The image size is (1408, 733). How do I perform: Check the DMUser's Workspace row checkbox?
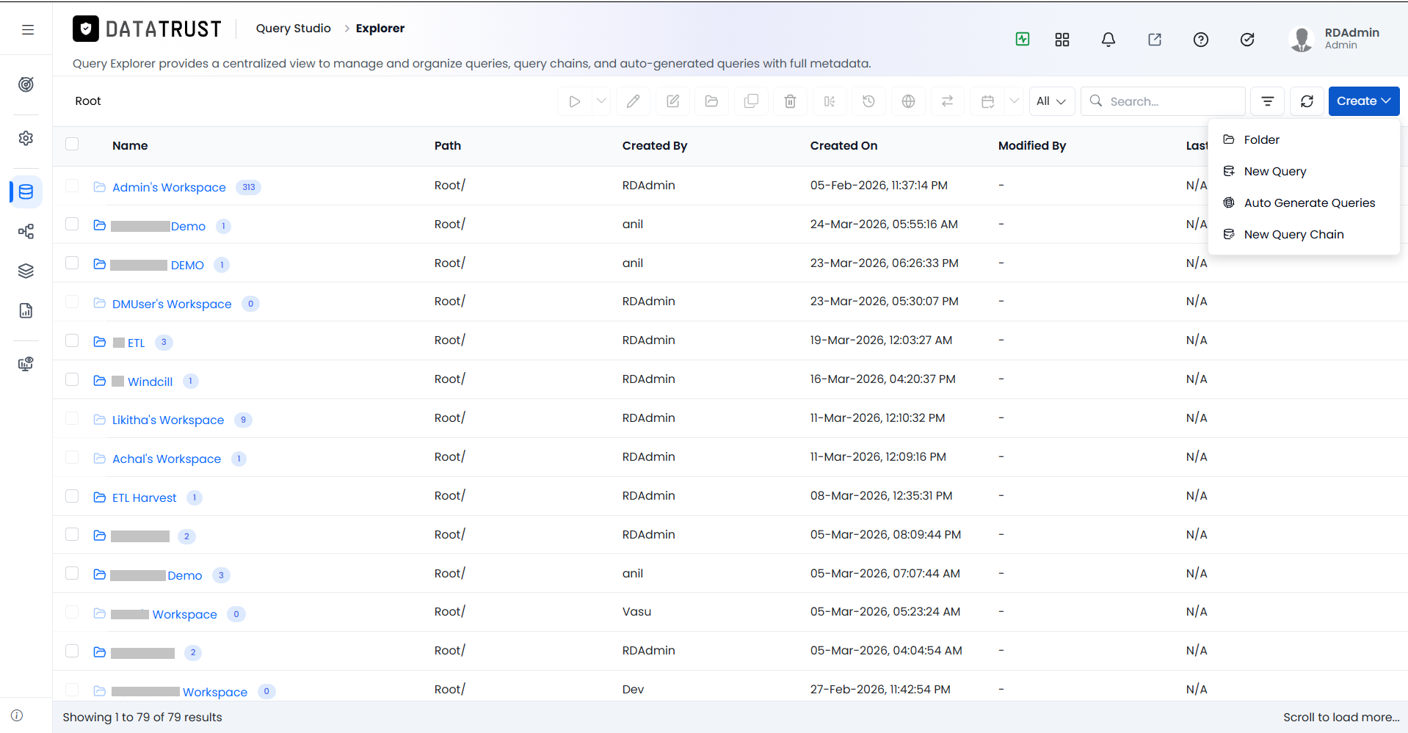click(x=72, y=302)
